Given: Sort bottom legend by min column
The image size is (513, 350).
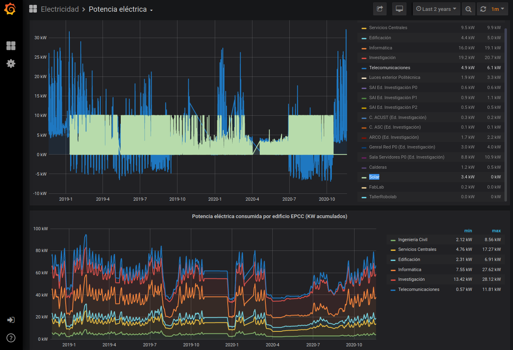Looking at the screenshot, I should point(468,231).
